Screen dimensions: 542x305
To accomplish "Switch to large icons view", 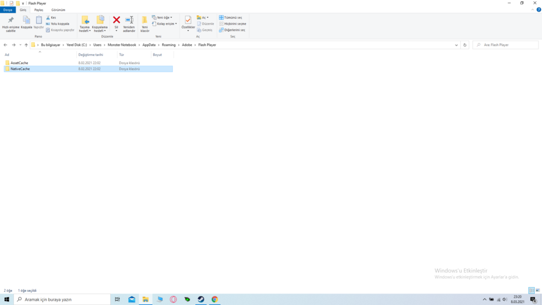I will [538, 291].
